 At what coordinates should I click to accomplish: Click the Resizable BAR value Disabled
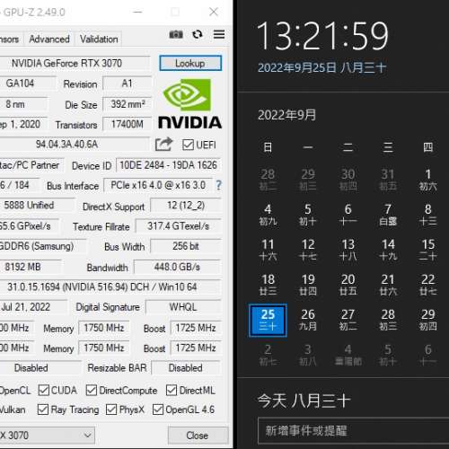(186, 368)
